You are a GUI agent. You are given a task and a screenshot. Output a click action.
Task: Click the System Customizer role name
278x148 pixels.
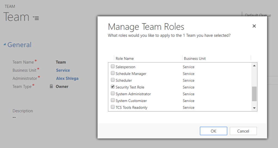131,101
